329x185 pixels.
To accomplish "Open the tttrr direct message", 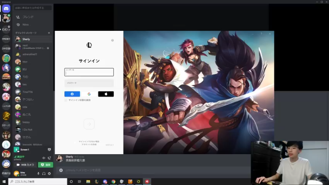I will coord(33,62).
